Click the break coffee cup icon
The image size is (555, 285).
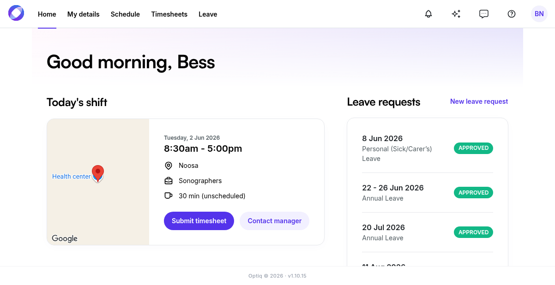click(x=169, y=196)
